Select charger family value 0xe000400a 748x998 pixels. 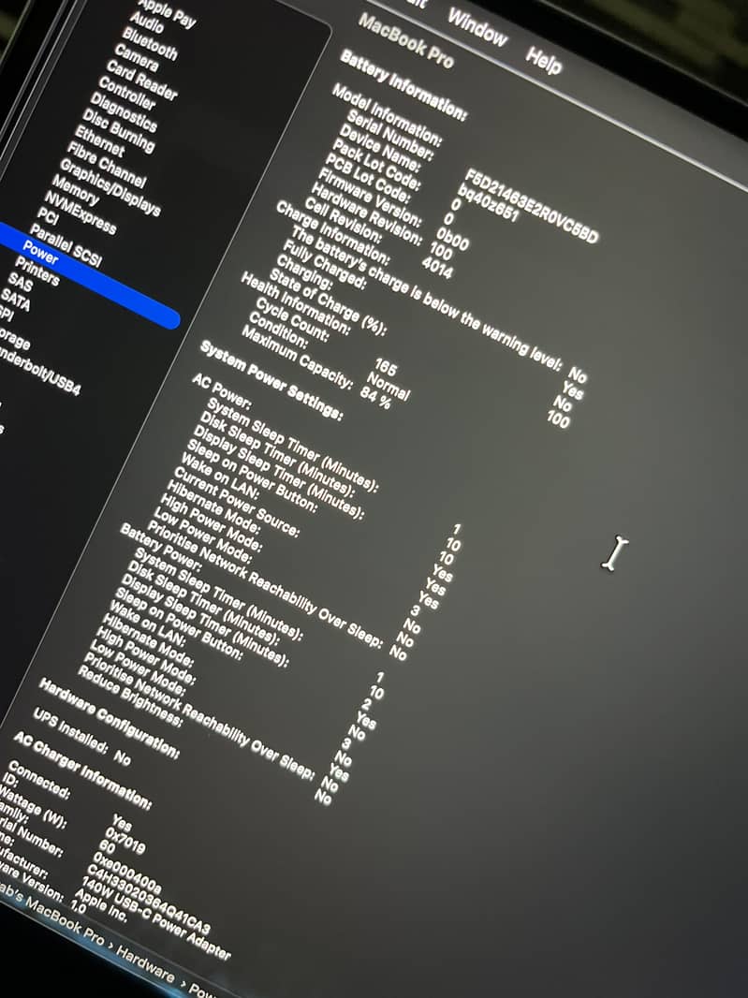coord(127,873)
